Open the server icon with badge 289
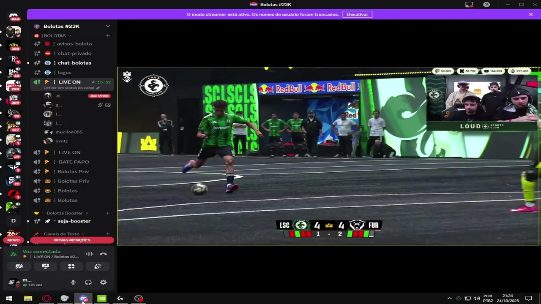Viewport: 541px width, 304px height. (x=14, y=85)
